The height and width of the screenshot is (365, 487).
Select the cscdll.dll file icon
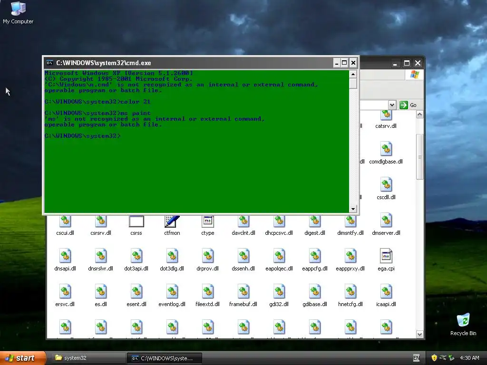click(x=386, y=189)
